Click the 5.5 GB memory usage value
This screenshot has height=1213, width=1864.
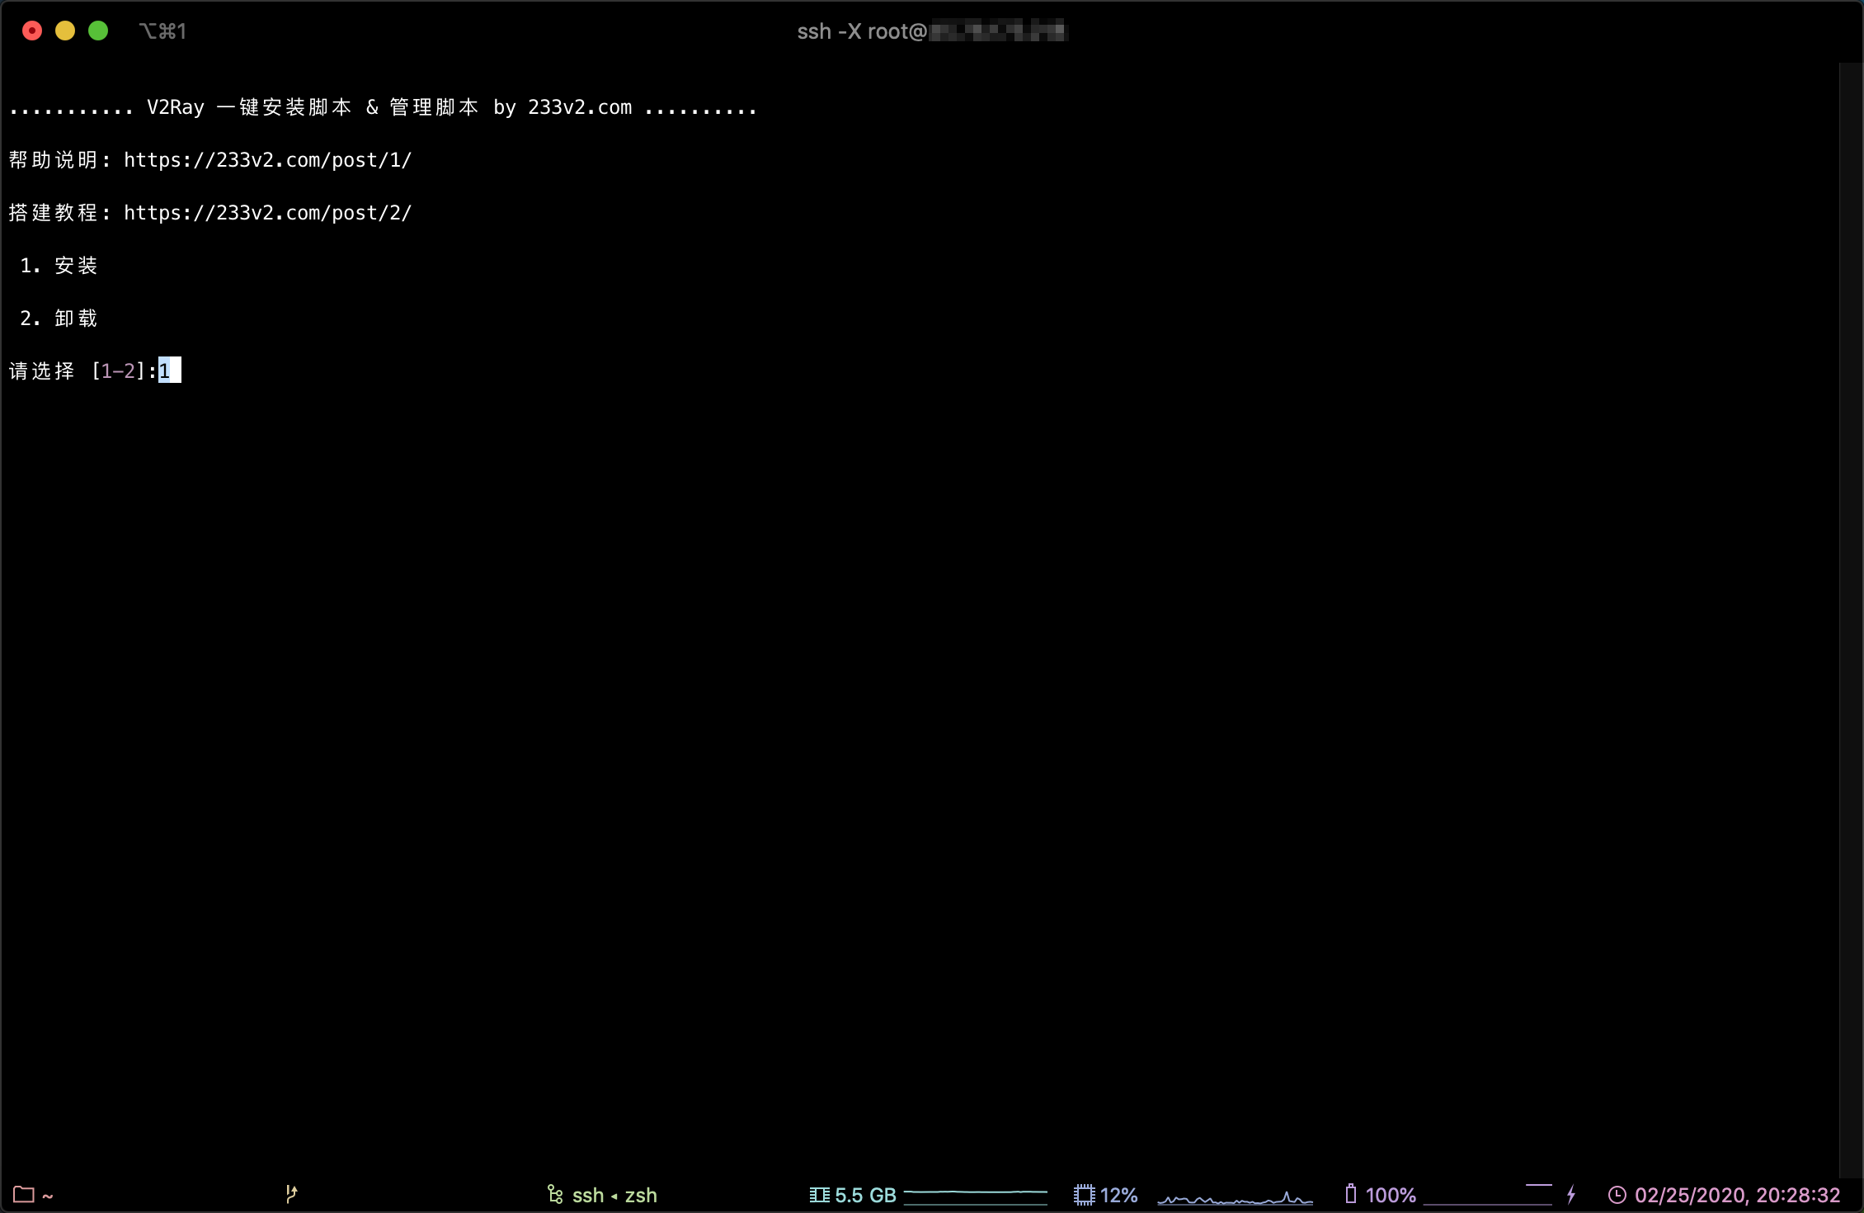[865, 1195]
